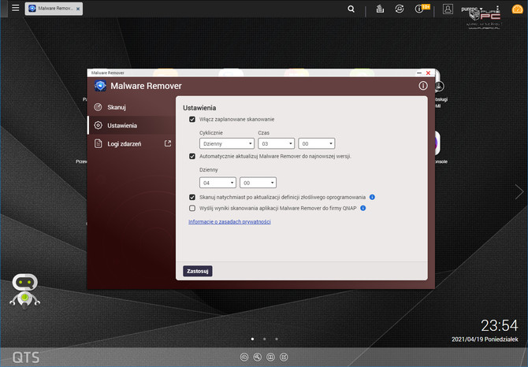Toggle 'Skanuj natychmiast po aktualizacji' checkbox
This screenshot has width=528, height=367.
192,197
